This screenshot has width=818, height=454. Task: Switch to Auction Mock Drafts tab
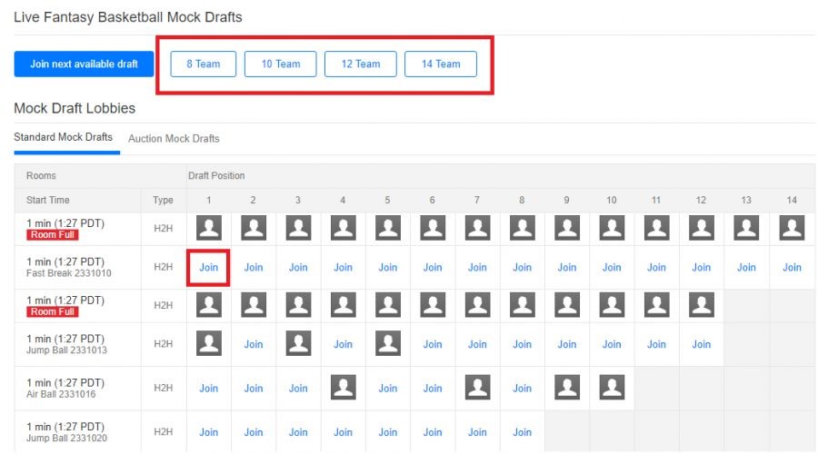[174, 139]
